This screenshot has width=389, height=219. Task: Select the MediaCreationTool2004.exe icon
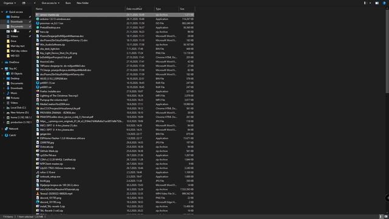tap(38, 104)
